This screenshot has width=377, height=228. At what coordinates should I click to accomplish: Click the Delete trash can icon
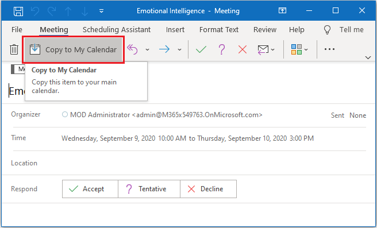click(14, 49)
